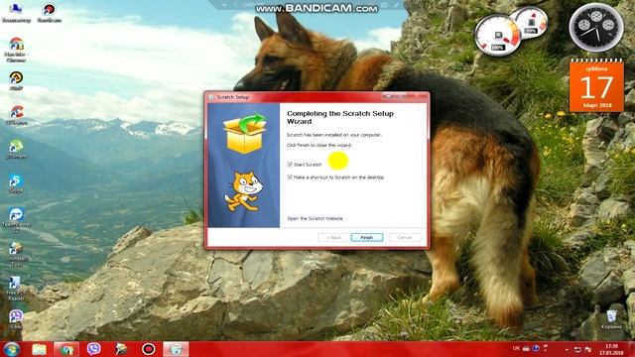Open the Recycle Bin on the desktop
Viewport: 635px width, 357px height.
[611, 319]
